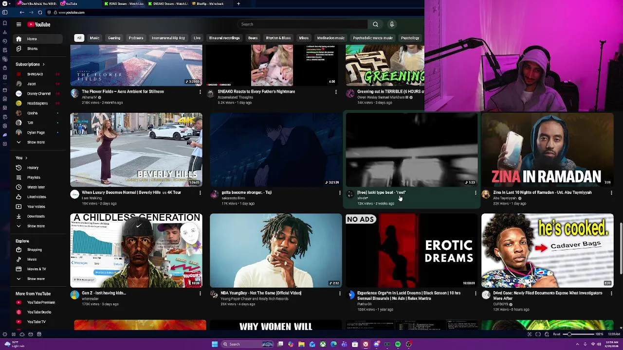The width and height of the screenshot is (623, 350).
Task: Open tab list dropdown arrow beside Vivaldi logo
Action: (11, 3)
